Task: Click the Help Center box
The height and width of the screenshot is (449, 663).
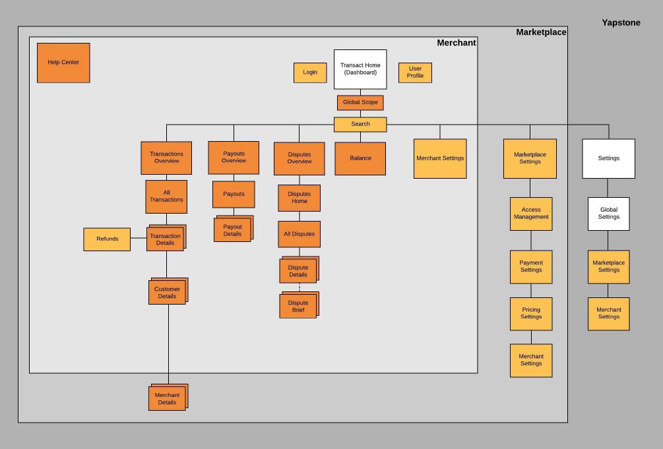Action: (63, 63)
